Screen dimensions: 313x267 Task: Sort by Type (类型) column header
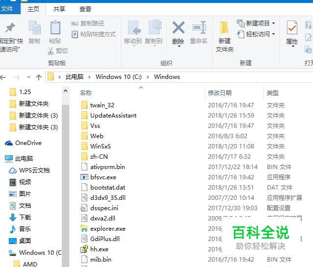pos(273,93)
